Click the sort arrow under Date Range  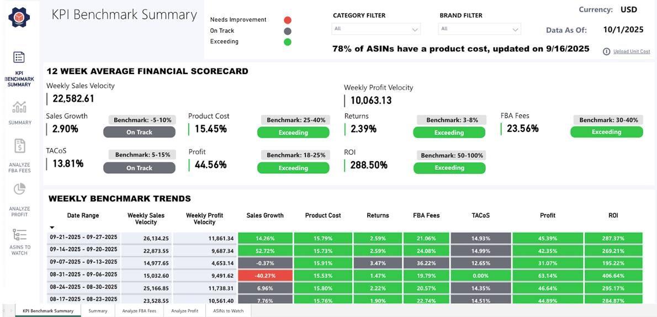52,228
